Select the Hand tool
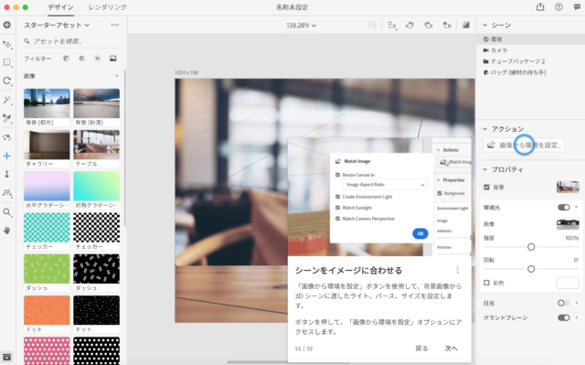This screenshot has height=365, width=585. pos(7,231)
